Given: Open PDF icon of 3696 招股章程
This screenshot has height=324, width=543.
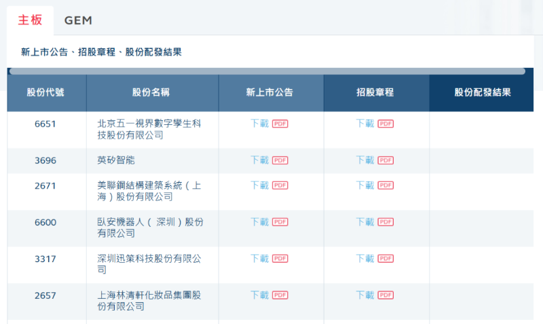Looking at the screenshot, I should (x=386, y=160).
